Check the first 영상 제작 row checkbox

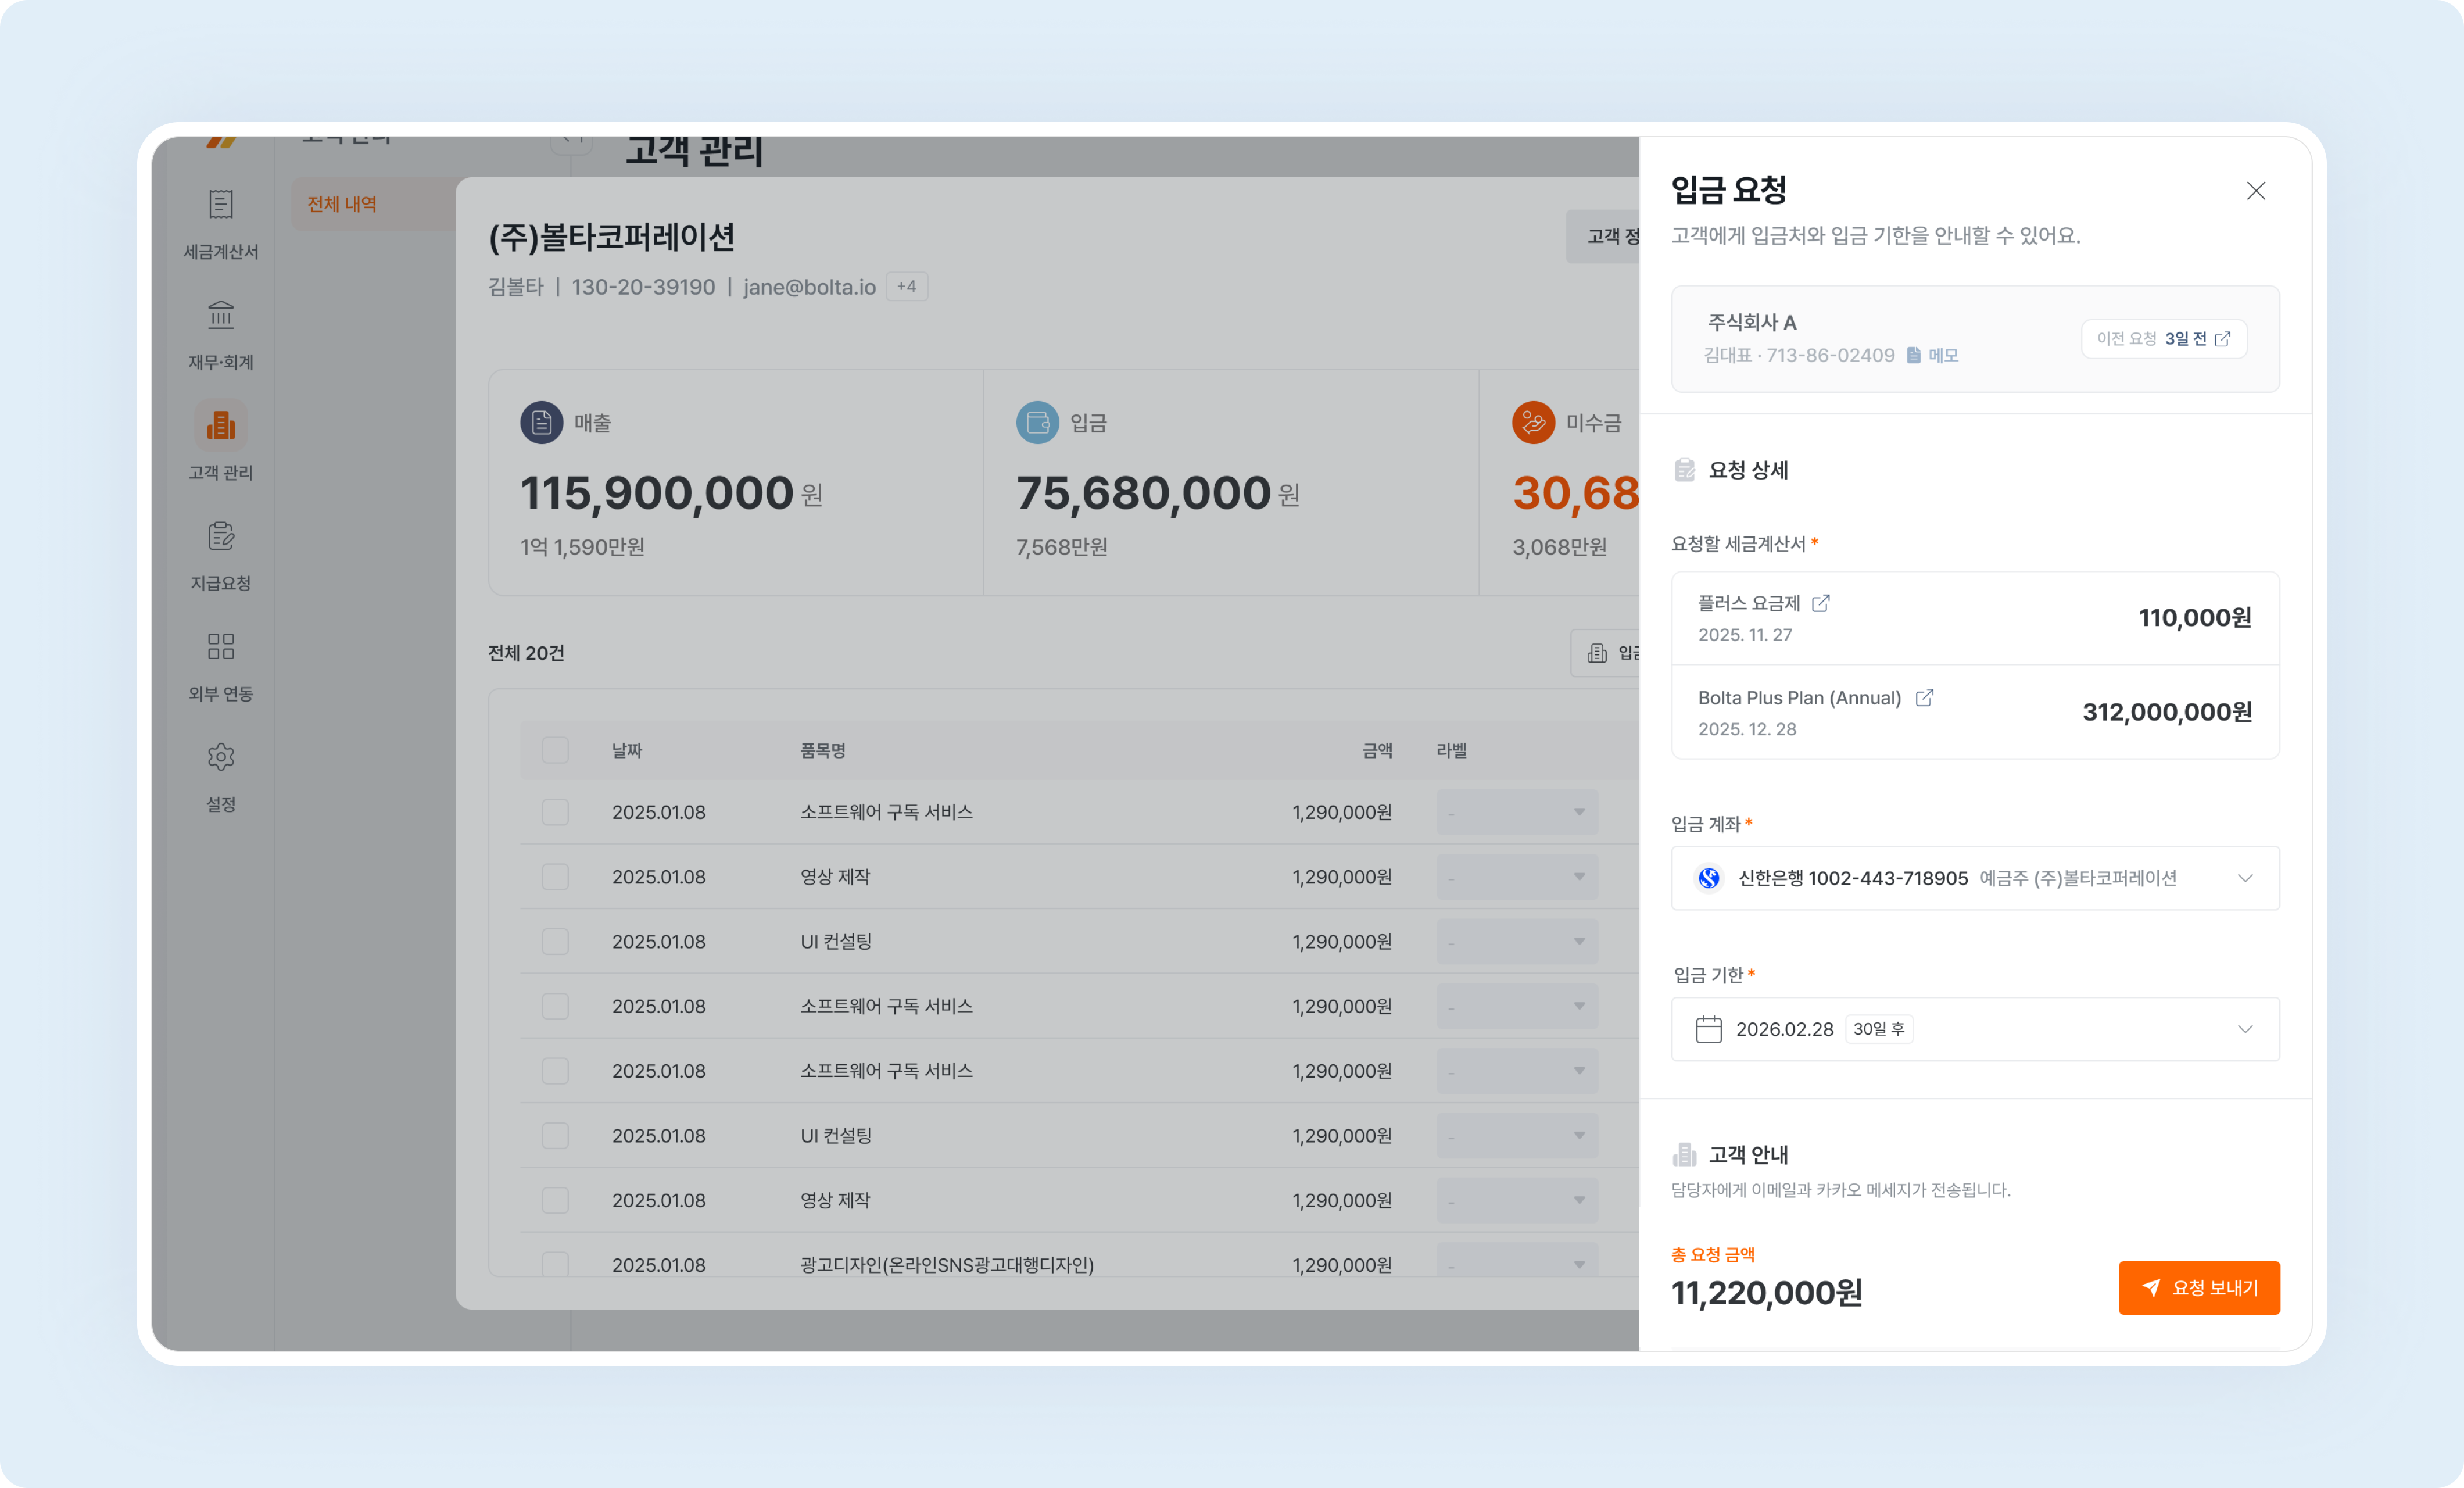[555, 877]
